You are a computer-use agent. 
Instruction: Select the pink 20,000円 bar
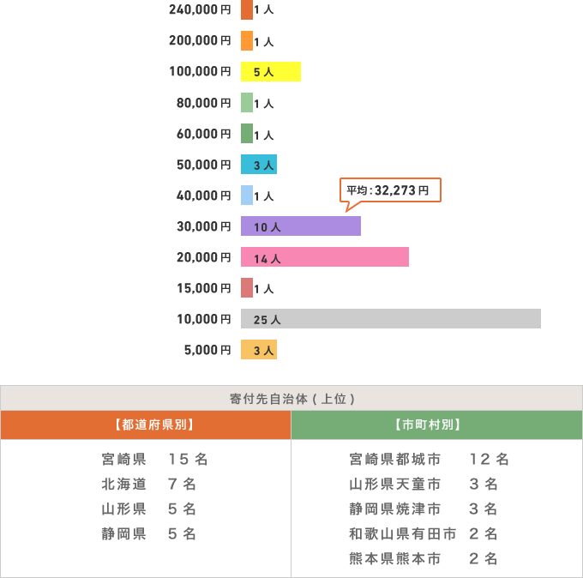[x=324, y=257]
